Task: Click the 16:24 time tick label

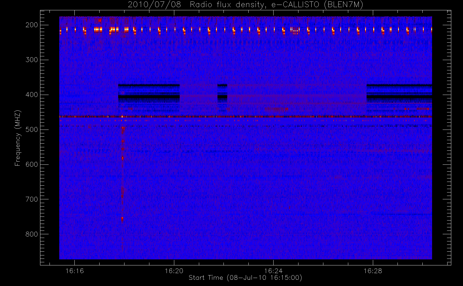Action: click(273, 271)
